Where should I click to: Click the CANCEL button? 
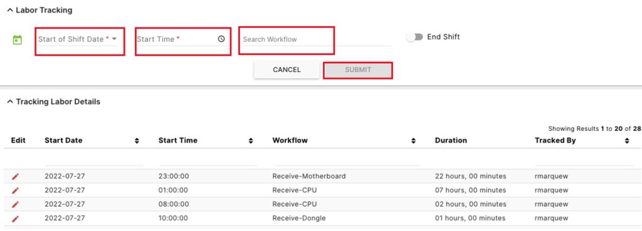[287, 69]
